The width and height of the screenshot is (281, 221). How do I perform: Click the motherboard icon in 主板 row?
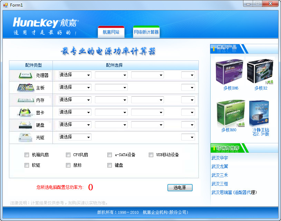click(26, 88)
